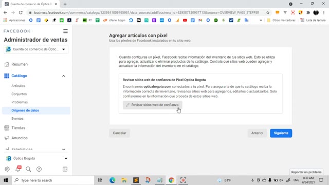Click the Windows taskbar search box
The image size is (329, 185).
click(x=53, y=180)
